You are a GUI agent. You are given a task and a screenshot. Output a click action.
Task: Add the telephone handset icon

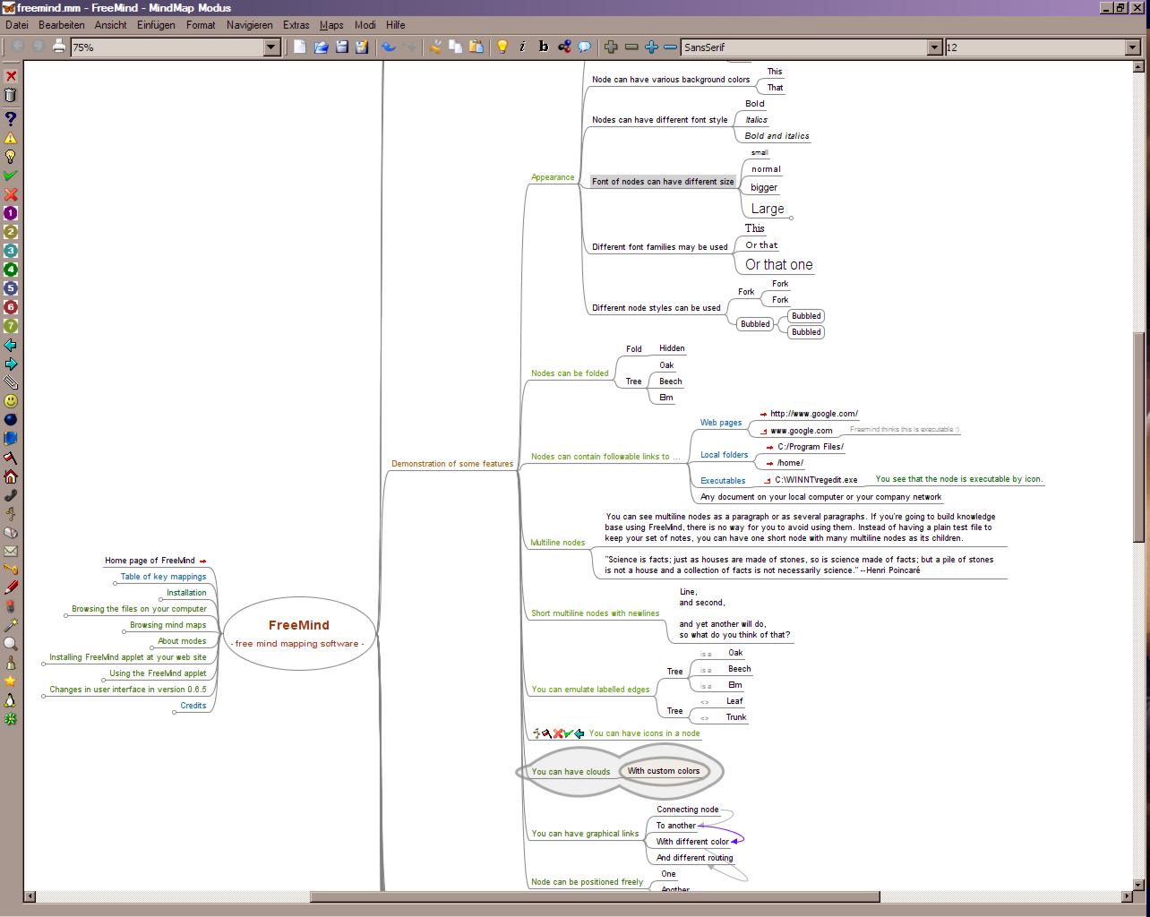[x=11, y=495]
